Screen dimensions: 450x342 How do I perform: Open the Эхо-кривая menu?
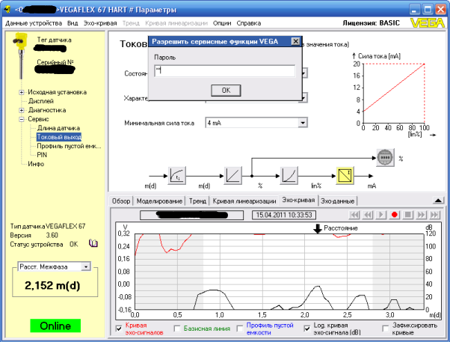point(100,23)
